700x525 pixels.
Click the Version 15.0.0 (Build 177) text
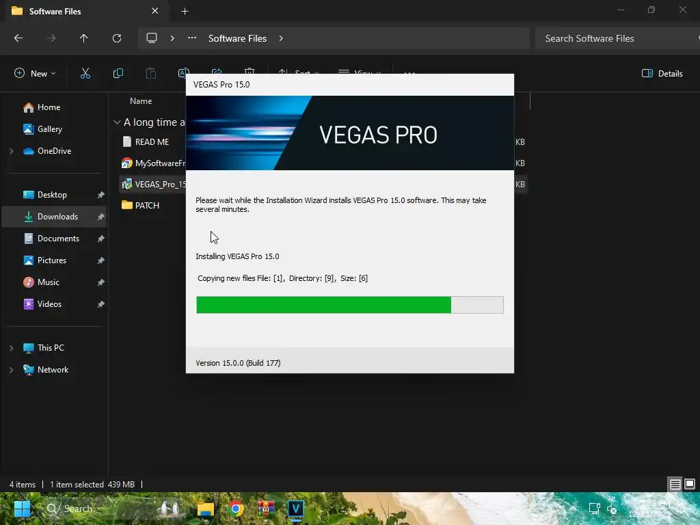[x=238, y=363]
